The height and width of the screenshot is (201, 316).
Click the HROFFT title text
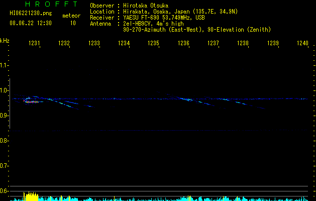click(52, 4)
